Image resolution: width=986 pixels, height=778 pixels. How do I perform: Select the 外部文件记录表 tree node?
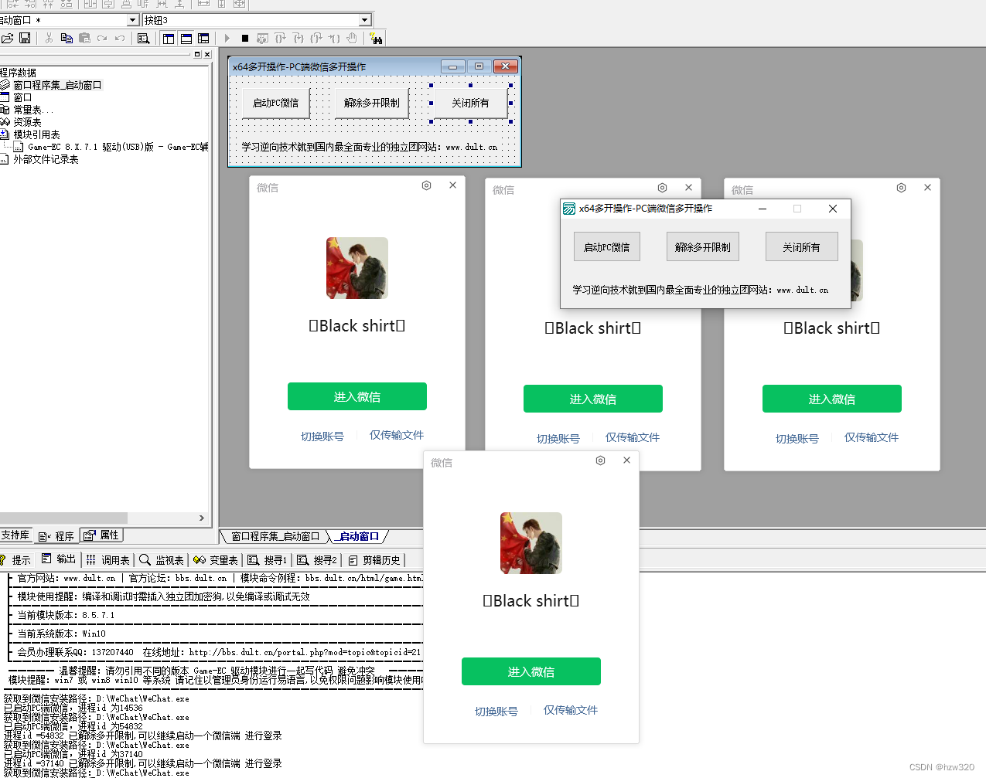[x=46, y=159]
